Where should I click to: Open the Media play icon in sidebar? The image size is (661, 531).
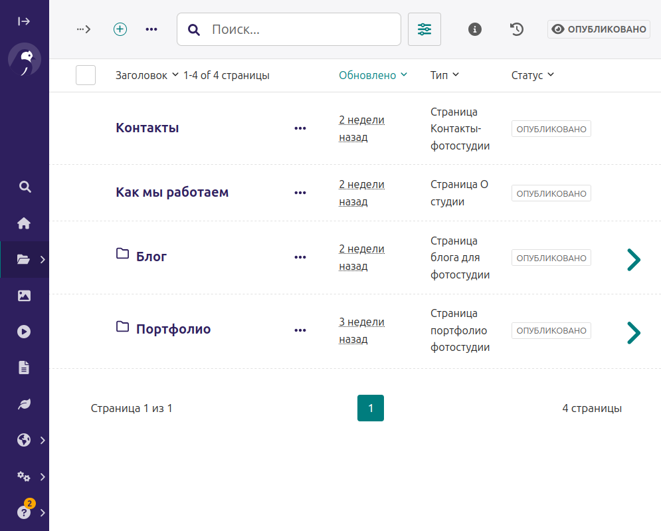(x=24, y=332)
